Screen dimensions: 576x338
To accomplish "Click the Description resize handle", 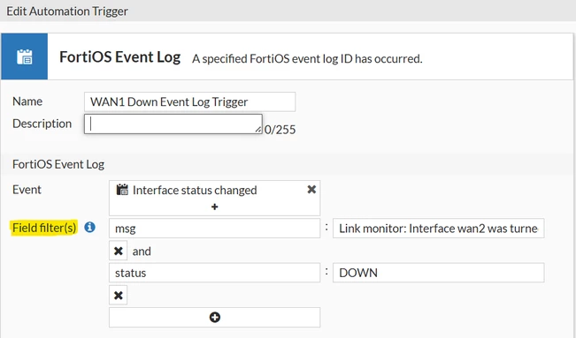I will 258,130.
